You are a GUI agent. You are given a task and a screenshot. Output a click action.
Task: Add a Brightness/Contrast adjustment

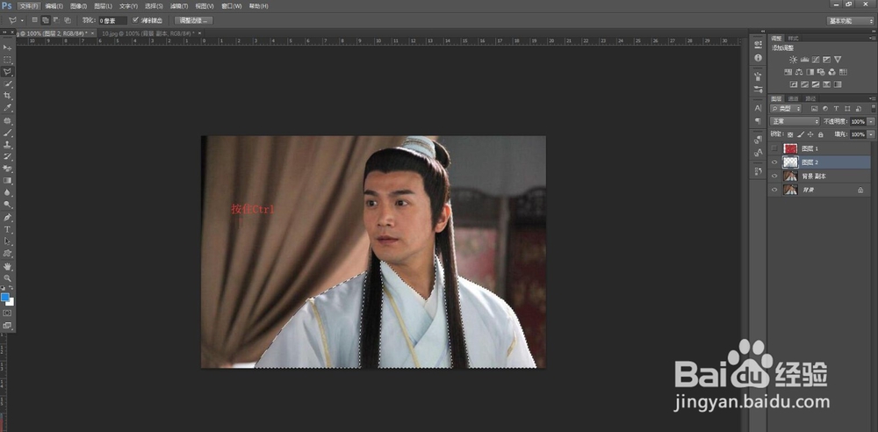(x=793, y=60)
